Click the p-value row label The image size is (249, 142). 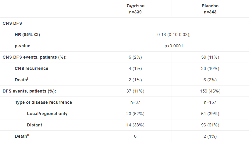(23, 46)
